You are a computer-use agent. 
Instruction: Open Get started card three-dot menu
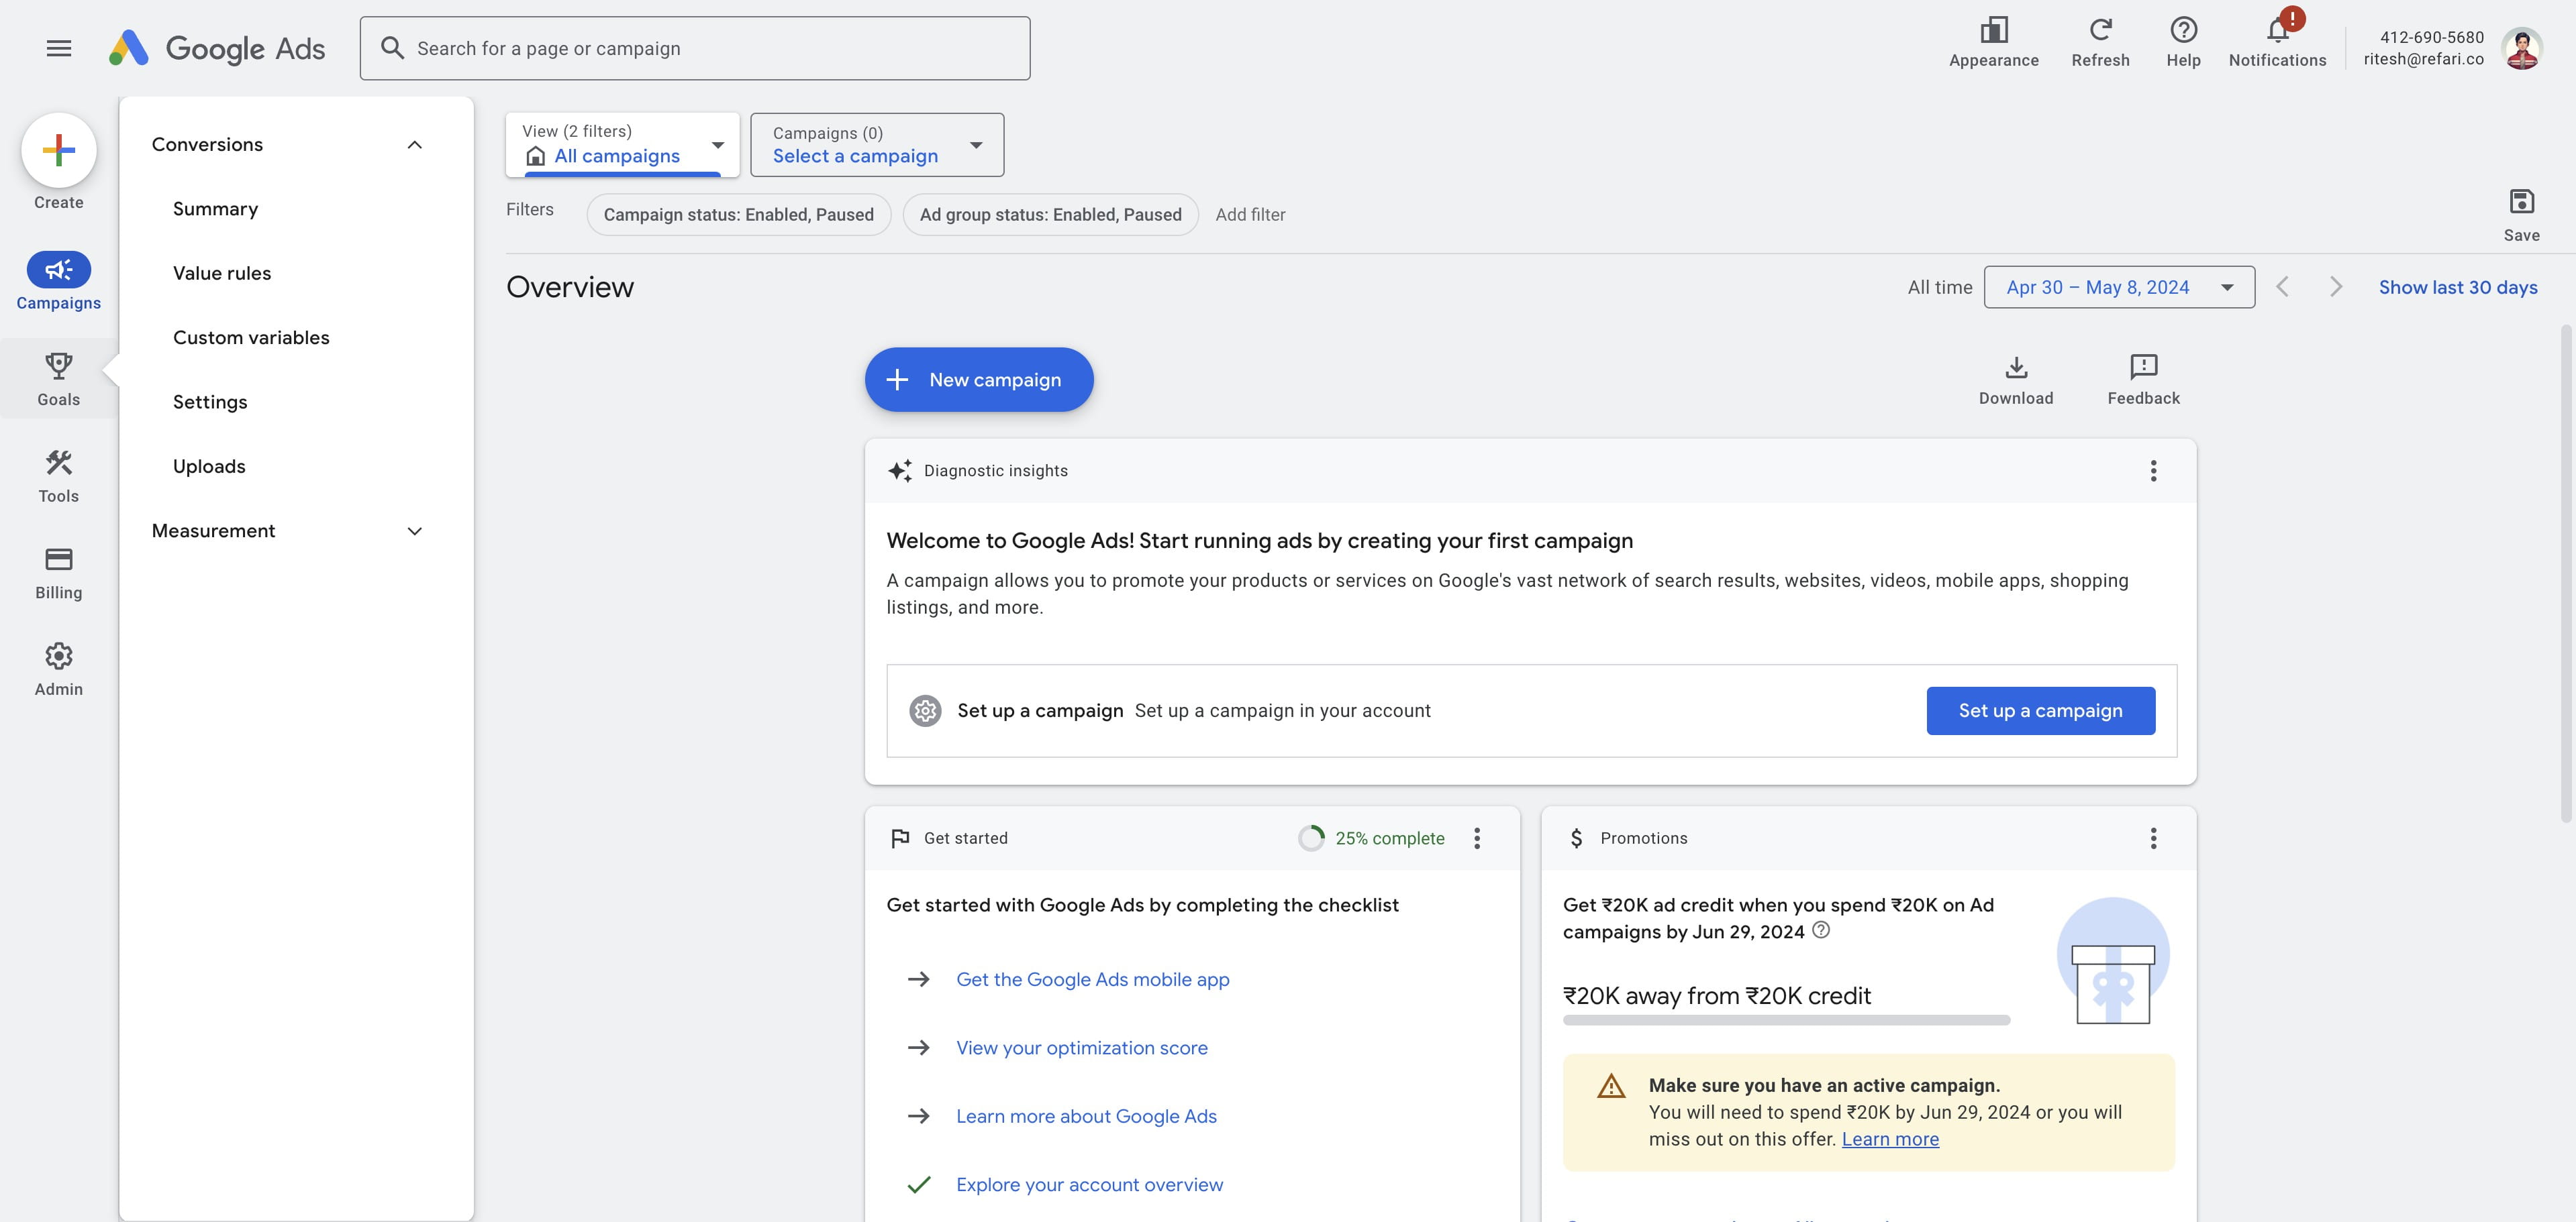[x=1476, y=838]
